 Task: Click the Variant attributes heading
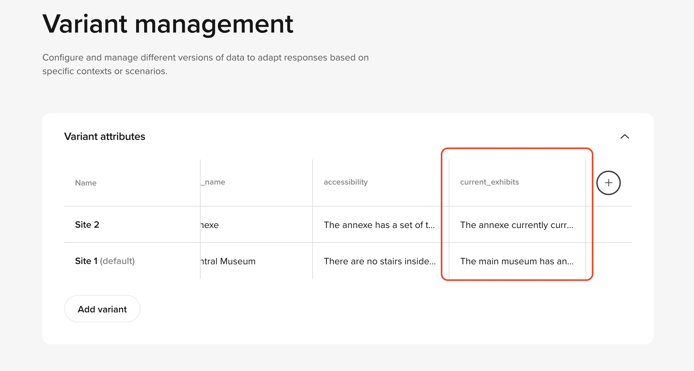click(x=105, y=136)
